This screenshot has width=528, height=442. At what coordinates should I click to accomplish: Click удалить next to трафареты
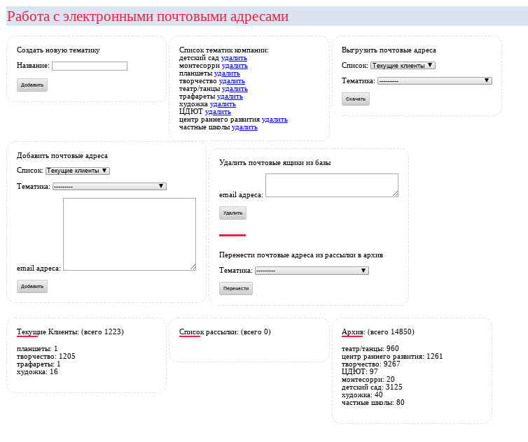[x=230, y=97]
